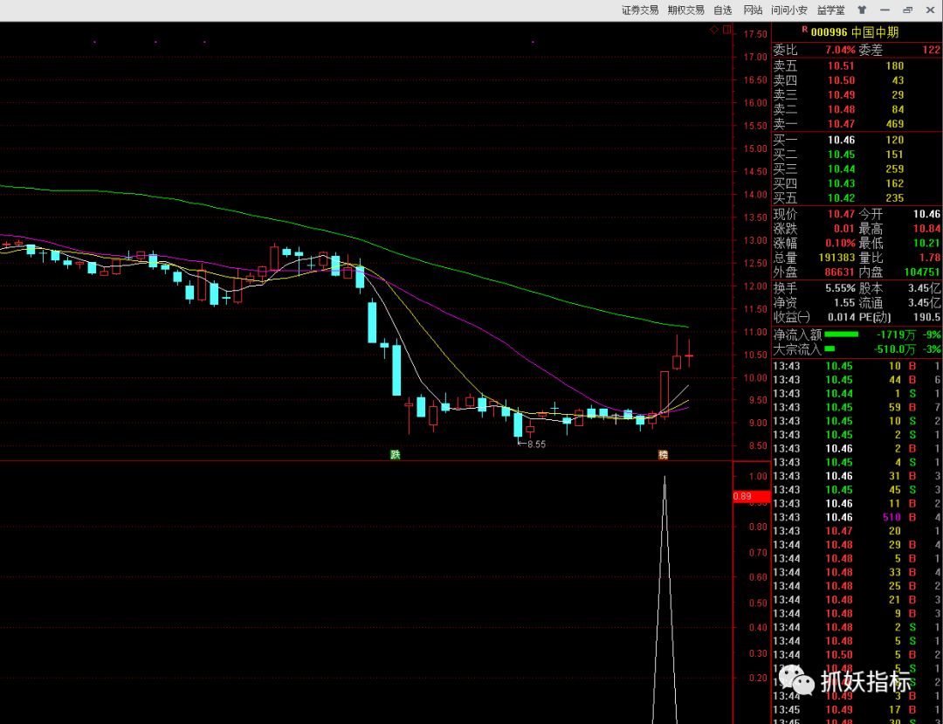943x724 pixels.
Task: Select the 卖二 10.48 ask row
Action: [857, 109]
